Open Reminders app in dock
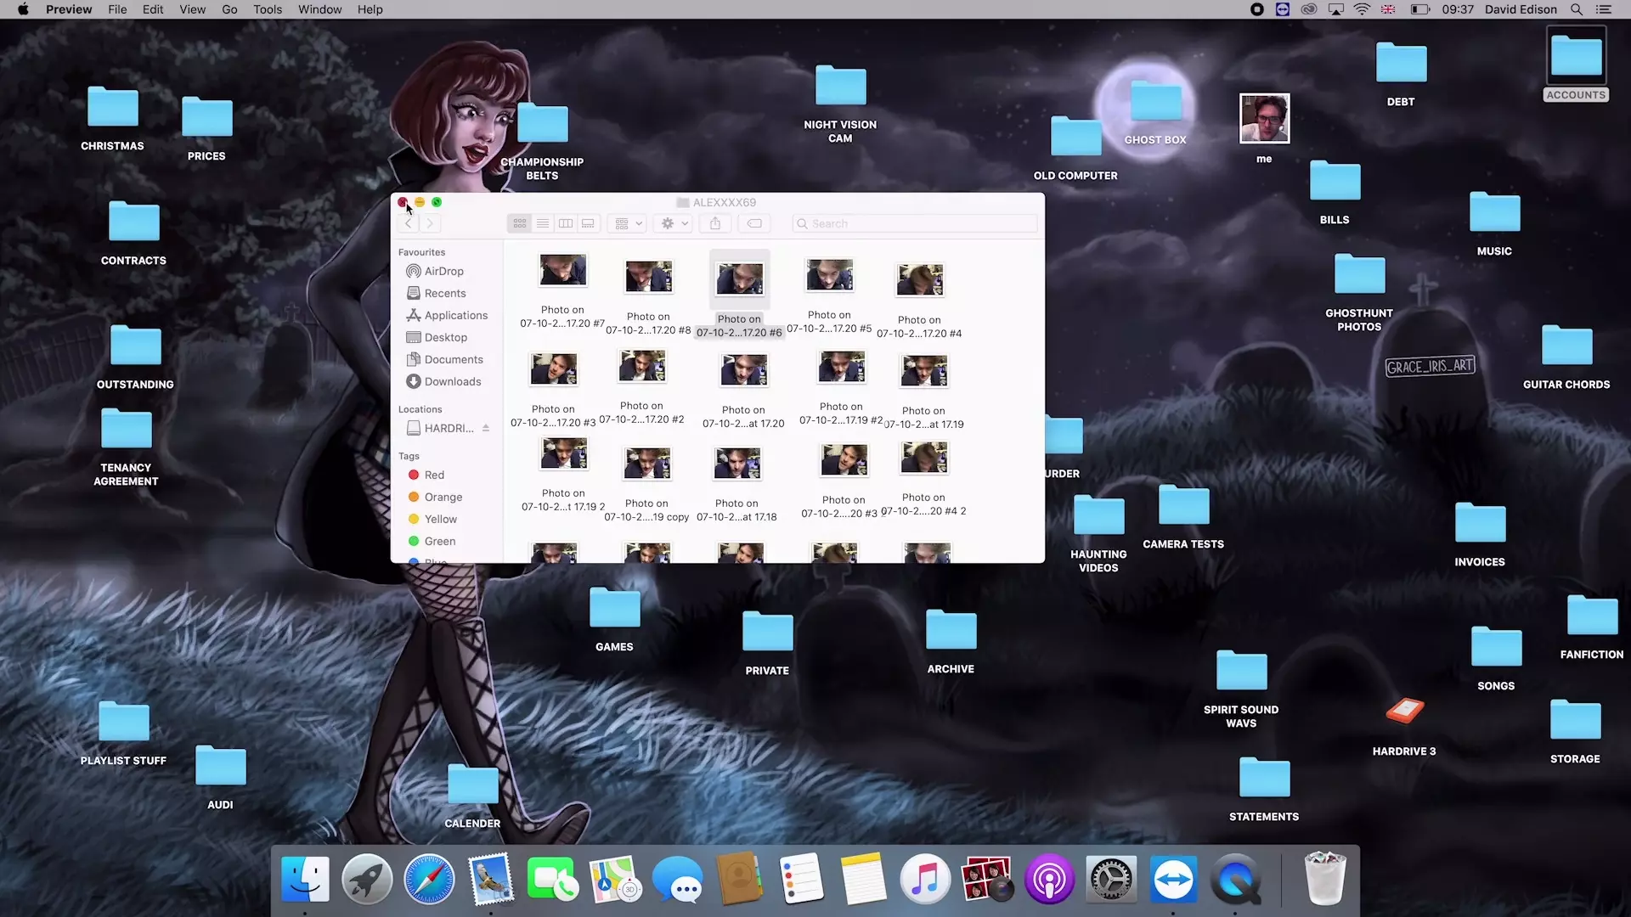Viewport: 1631px width, 917px height. click(801, 879)
